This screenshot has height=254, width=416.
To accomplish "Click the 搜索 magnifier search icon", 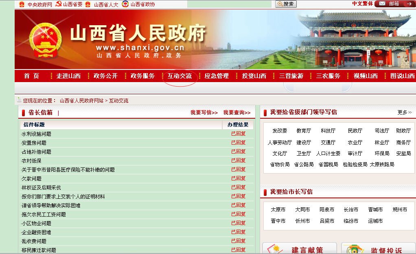I will click(x=280, y=4).
